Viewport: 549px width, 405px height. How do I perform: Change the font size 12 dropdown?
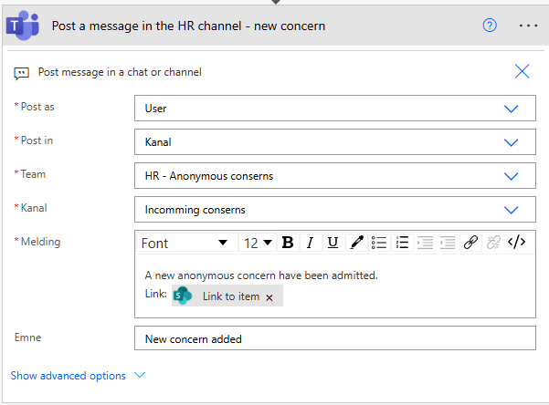(x=258, y=243)
